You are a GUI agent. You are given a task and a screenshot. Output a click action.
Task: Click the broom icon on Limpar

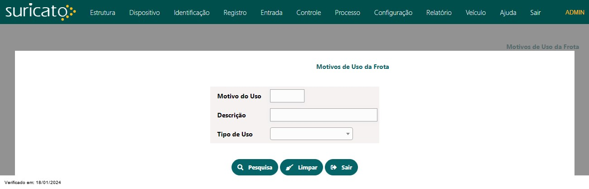click(290, 167)
